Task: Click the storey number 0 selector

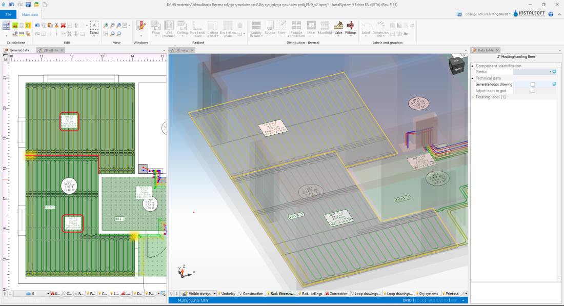Action: click(32, 293)
